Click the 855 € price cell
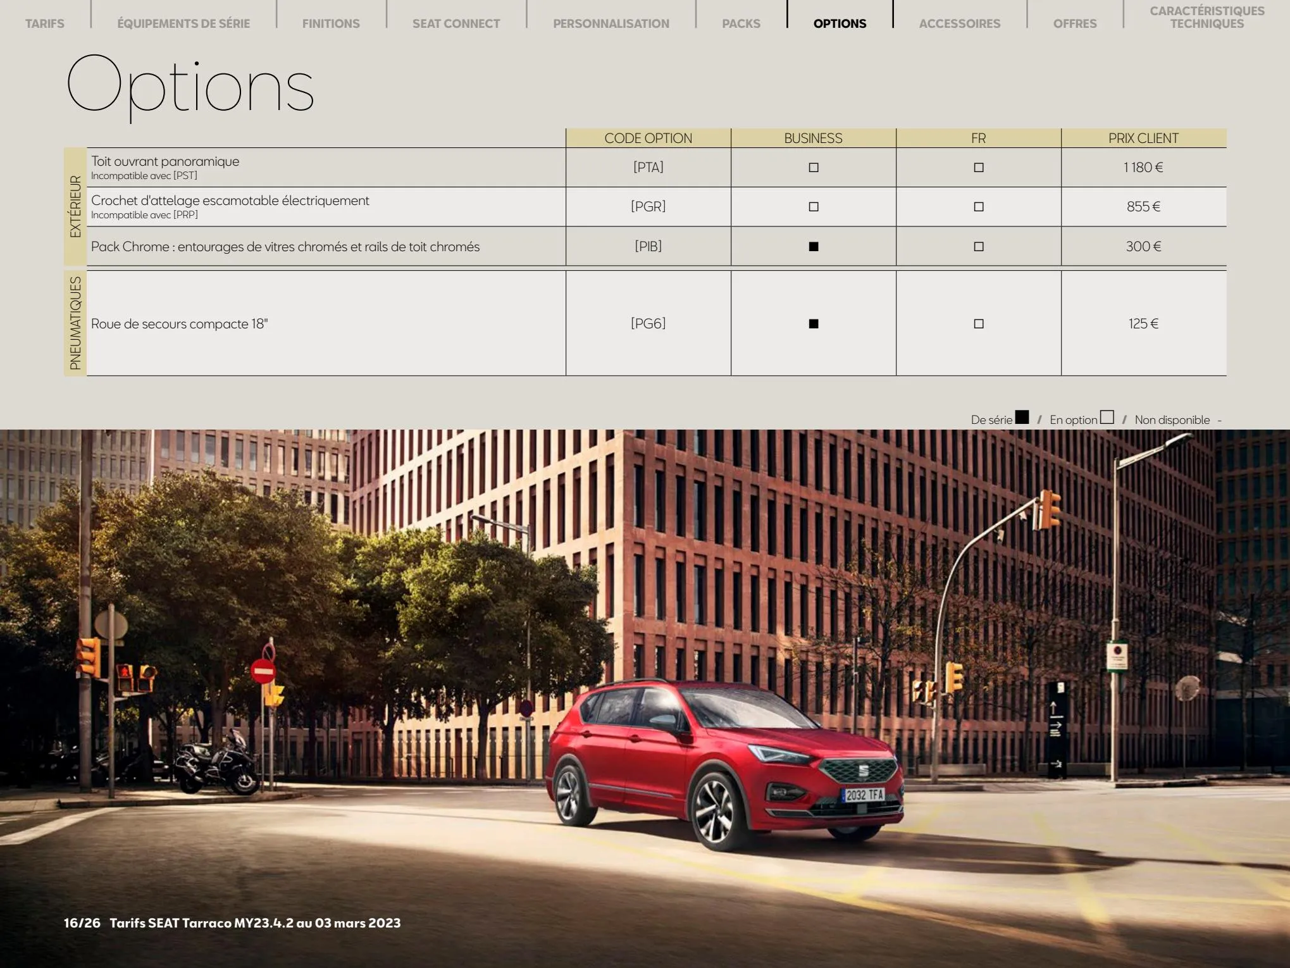The height and width of the screenshot is (968, 1290). 1143,206
